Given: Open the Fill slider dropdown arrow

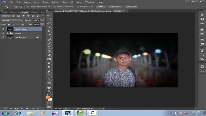Looking at the screenshot, I should [42, 24].
